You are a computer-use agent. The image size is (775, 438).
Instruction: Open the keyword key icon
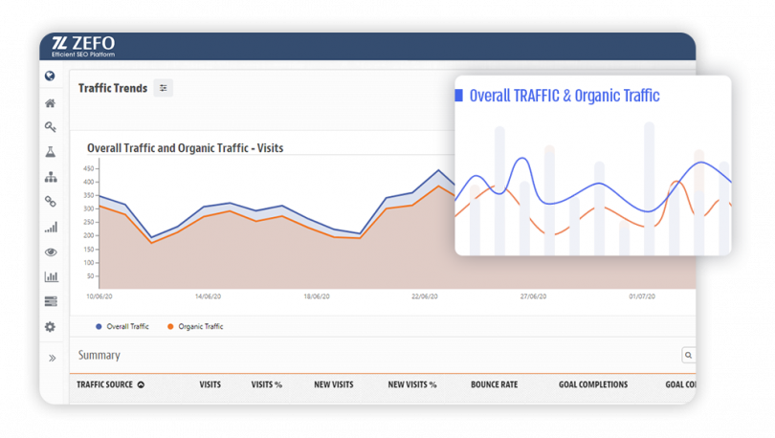(51, 127)
